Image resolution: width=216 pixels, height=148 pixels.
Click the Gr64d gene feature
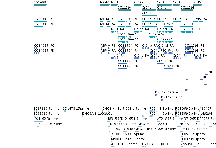165,5
